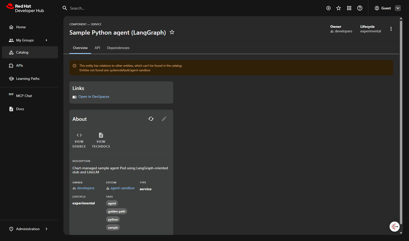The width and height of the screenshot is (409, 241).
Task: Click the DevSpaces link book icon
Action: pos(74,97)
